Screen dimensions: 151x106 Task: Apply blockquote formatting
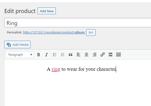click(70, 54)
